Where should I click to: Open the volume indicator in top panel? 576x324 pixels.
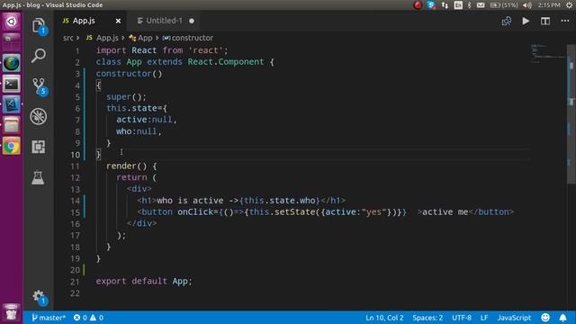527,4
